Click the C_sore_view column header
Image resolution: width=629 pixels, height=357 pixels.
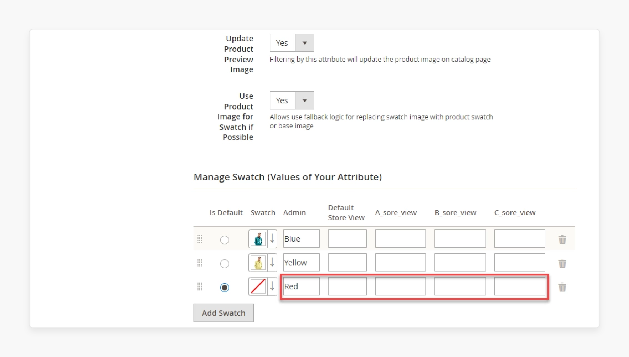click(x=515, y=213)
